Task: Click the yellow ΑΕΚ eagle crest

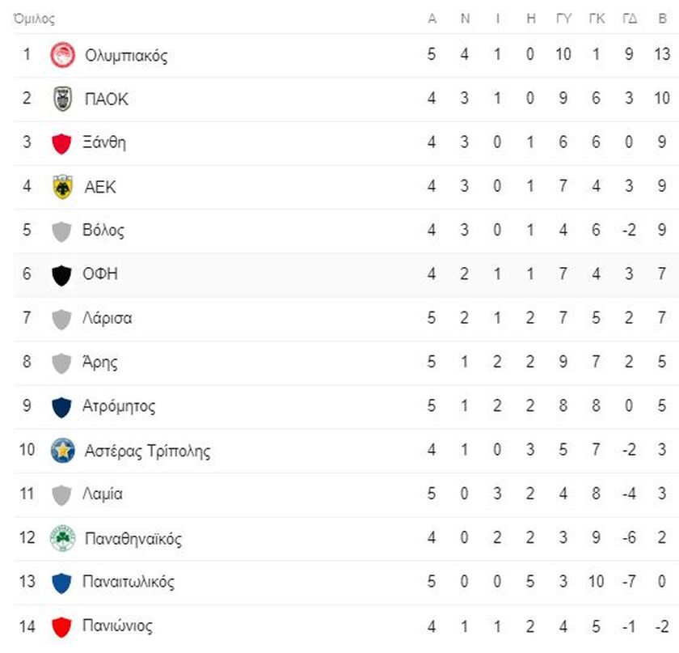Action: tap(62, 187)
